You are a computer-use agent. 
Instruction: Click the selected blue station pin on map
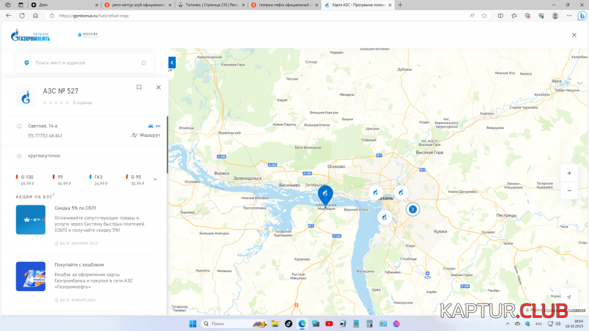coord(325,194)
